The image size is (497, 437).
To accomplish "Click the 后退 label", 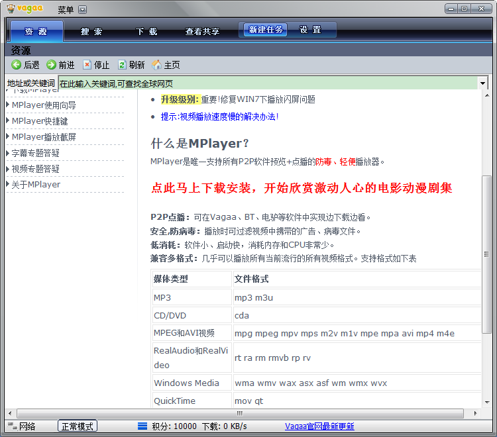I will click(x=31, y=65).
